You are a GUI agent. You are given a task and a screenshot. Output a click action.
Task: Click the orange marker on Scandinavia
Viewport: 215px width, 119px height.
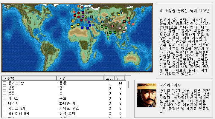click(78, 6)
